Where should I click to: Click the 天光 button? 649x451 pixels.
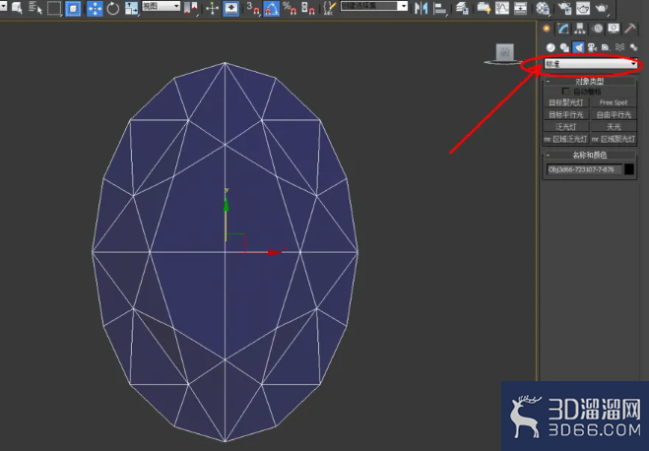(614, 127)
